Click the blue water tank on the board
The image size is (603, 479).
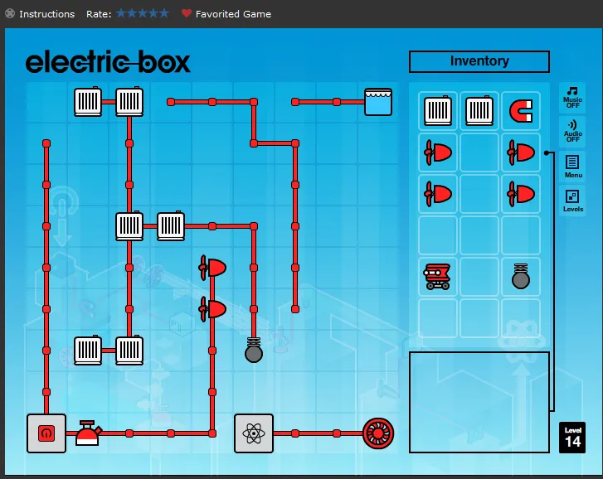[378, 102]
